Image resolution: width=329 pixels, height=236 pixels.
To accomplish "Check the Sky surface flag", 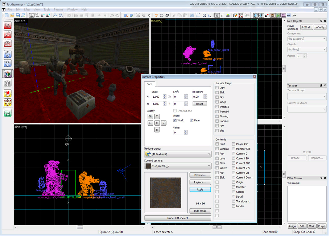I will coord(217,97).
